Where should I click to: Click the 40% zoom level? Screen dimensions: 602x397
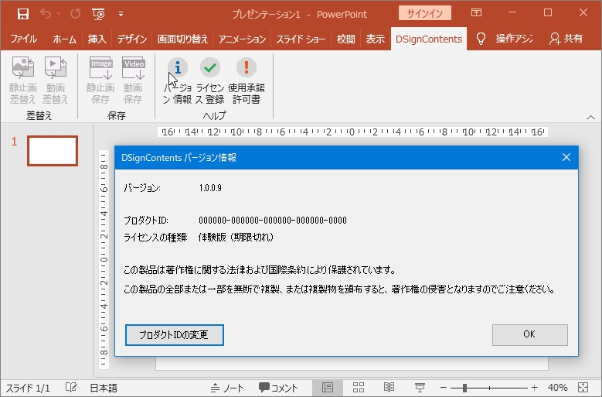coord(557,388)
